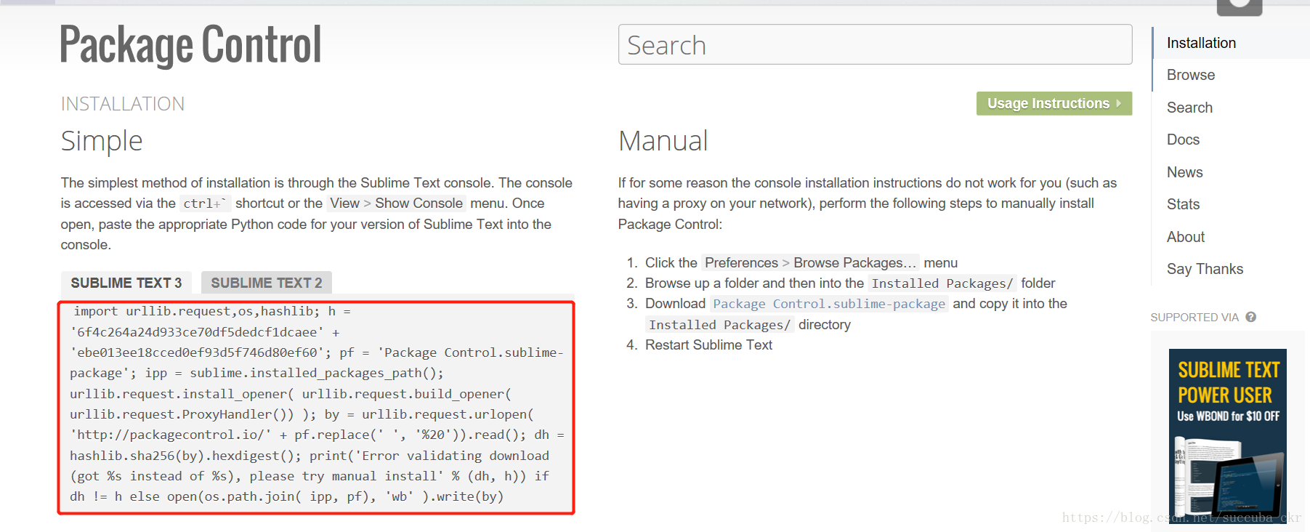1310x532 pixels.
Task: Click the Supported Via help question icon
Action: tap(1250, 317)
